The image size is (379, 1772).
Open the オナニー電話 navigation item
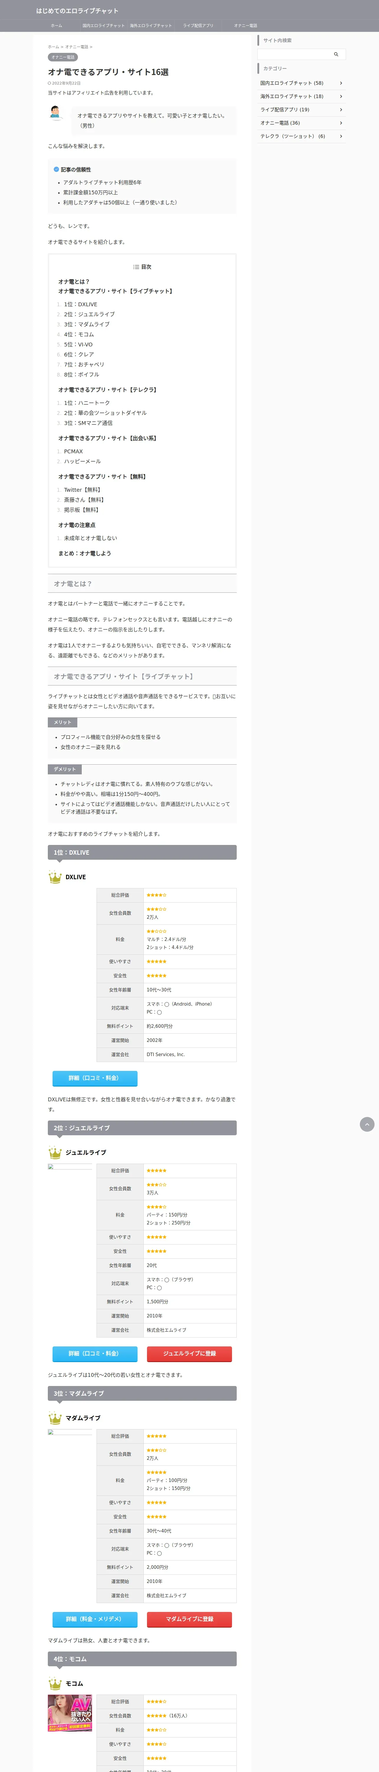pos(246,25)
